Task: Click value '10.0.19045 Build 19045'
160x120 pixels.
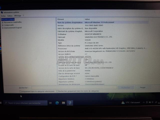Action: point(94,25)
